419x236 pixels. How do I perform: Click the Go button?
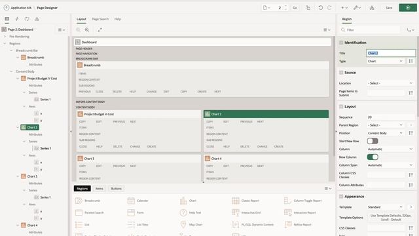(295, 8)
